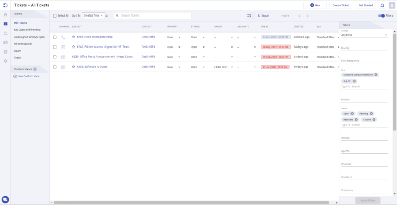
Task: Click the Get Started button
Action: pyautogui.click(x=365, y=5)
